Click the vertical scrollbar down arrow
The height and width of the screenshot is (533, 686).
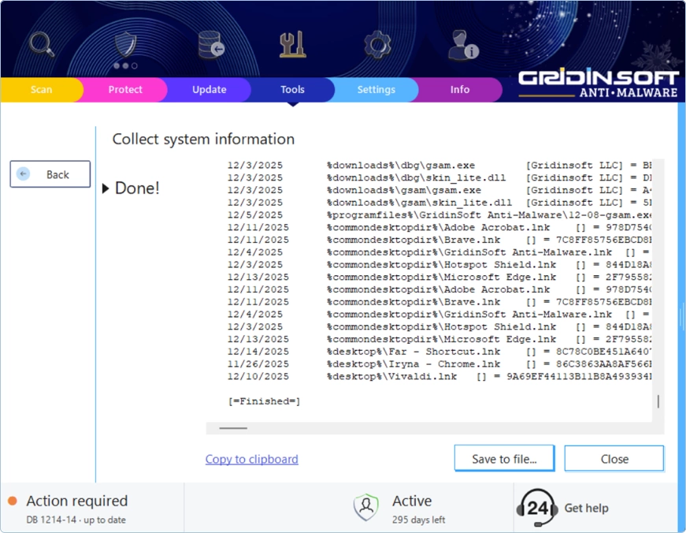658,403
